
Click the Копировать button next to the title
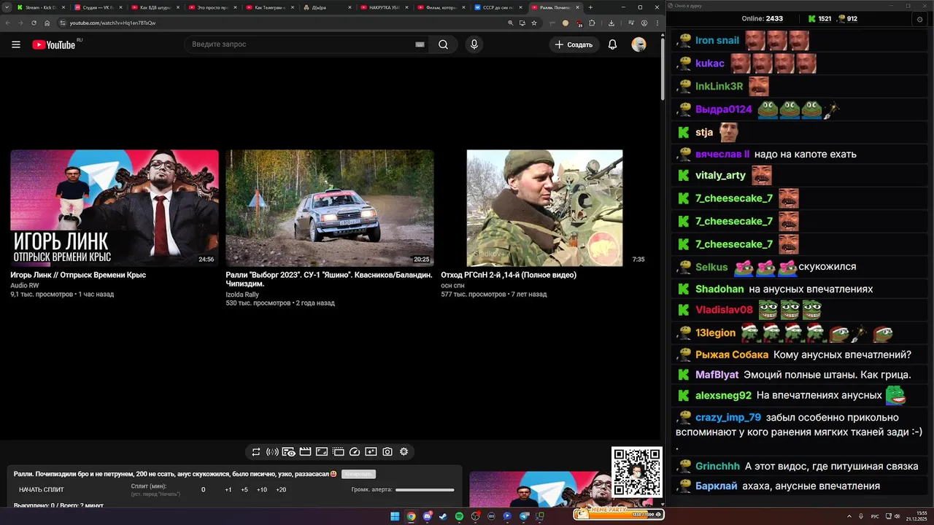[x=358, y=474]
